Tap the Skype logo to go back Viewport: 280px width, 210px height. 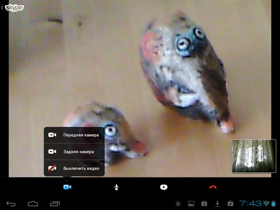coord(14,8)
